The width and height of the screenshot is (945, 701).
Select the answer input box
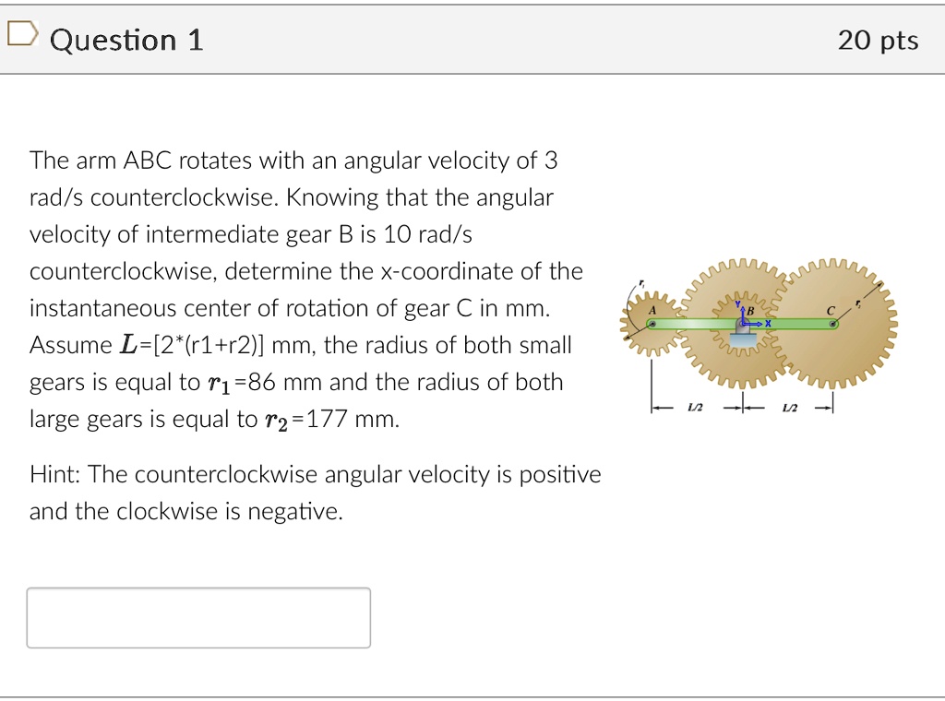199,617
